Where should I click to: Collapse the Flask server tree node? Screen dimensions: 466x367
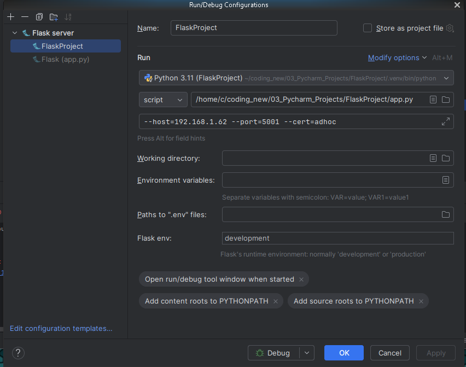click(15, 33)
